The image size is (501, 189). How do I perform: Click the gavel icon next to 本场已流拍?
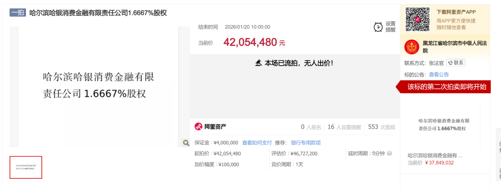258,63
